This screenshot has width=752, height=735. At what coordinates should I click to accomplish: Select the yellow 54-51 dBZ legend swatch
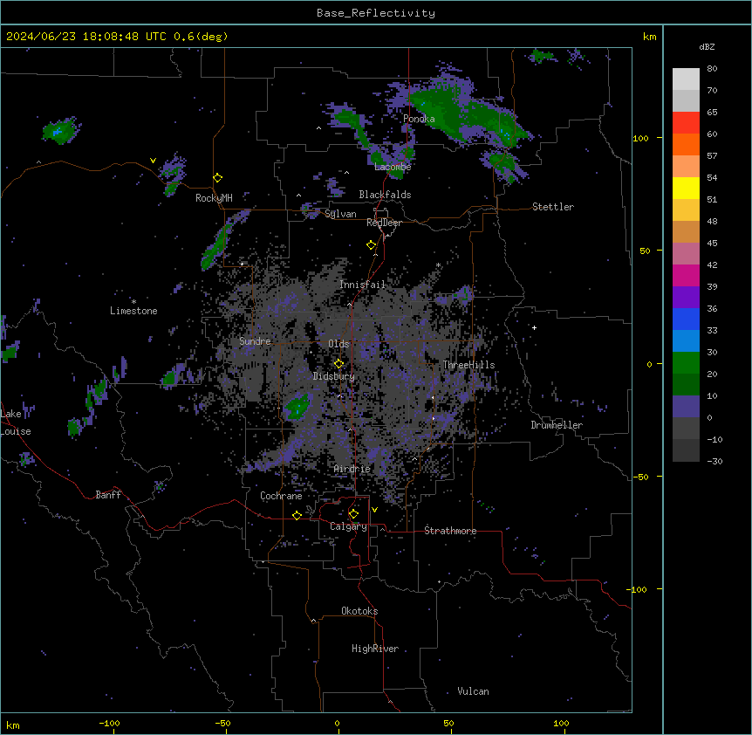point(686,188)
